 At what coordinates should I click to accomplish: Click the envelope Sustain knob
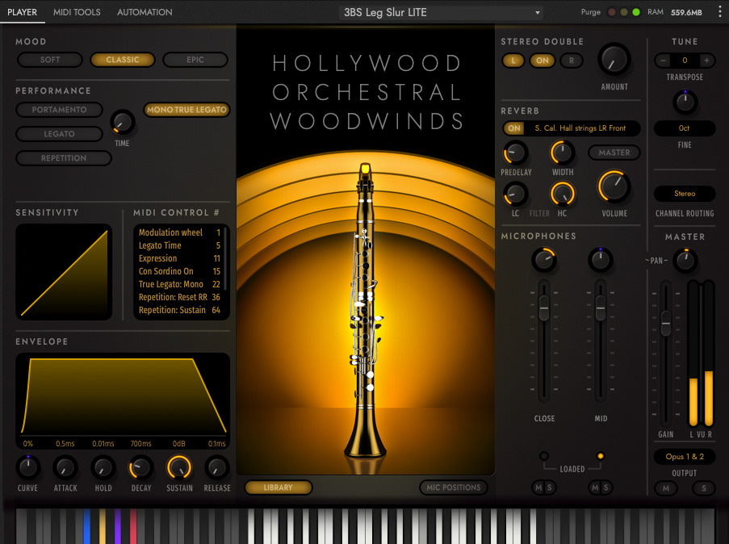point(179,467)
